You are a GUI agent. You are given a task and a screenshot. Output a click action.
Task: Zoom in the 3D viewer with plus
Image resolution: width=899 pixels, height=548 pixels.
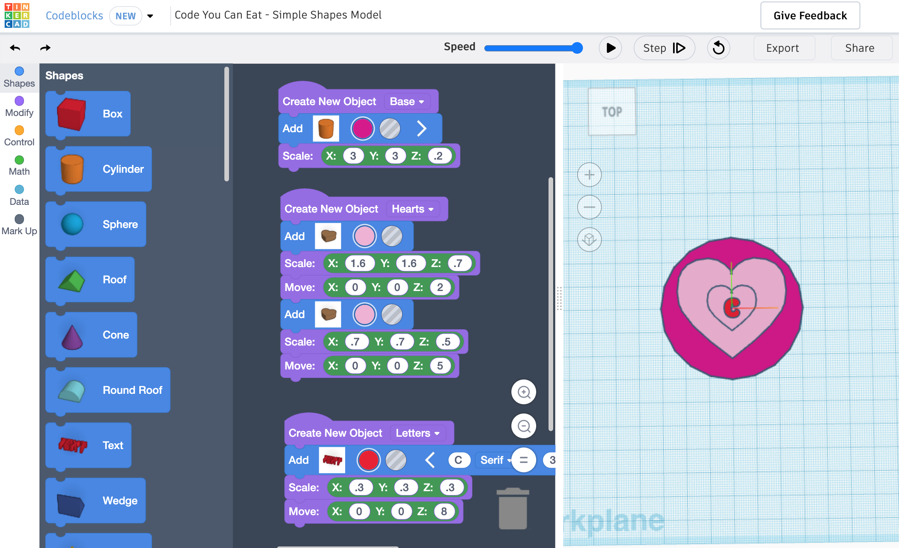click(x=589, y=175)
